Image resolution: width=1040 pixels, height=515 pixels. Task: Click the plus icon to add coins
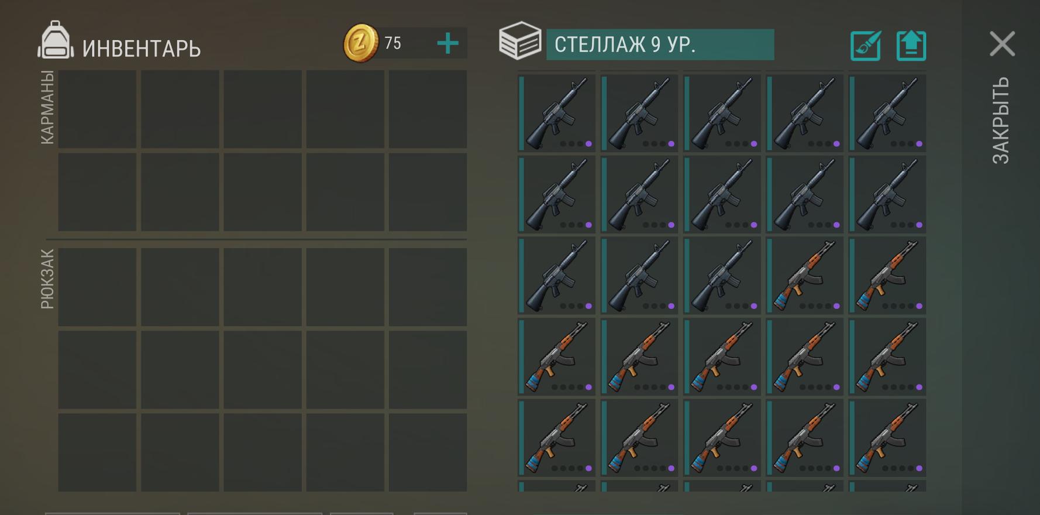pos(448,43)
